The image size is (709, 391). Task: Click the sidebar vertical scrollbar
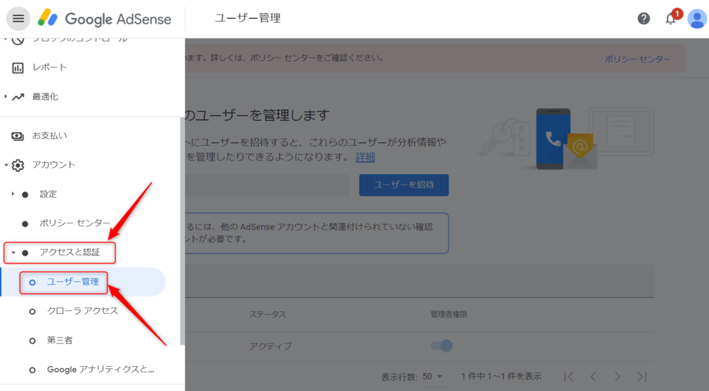pyautogui.click(x=182, y=231)
